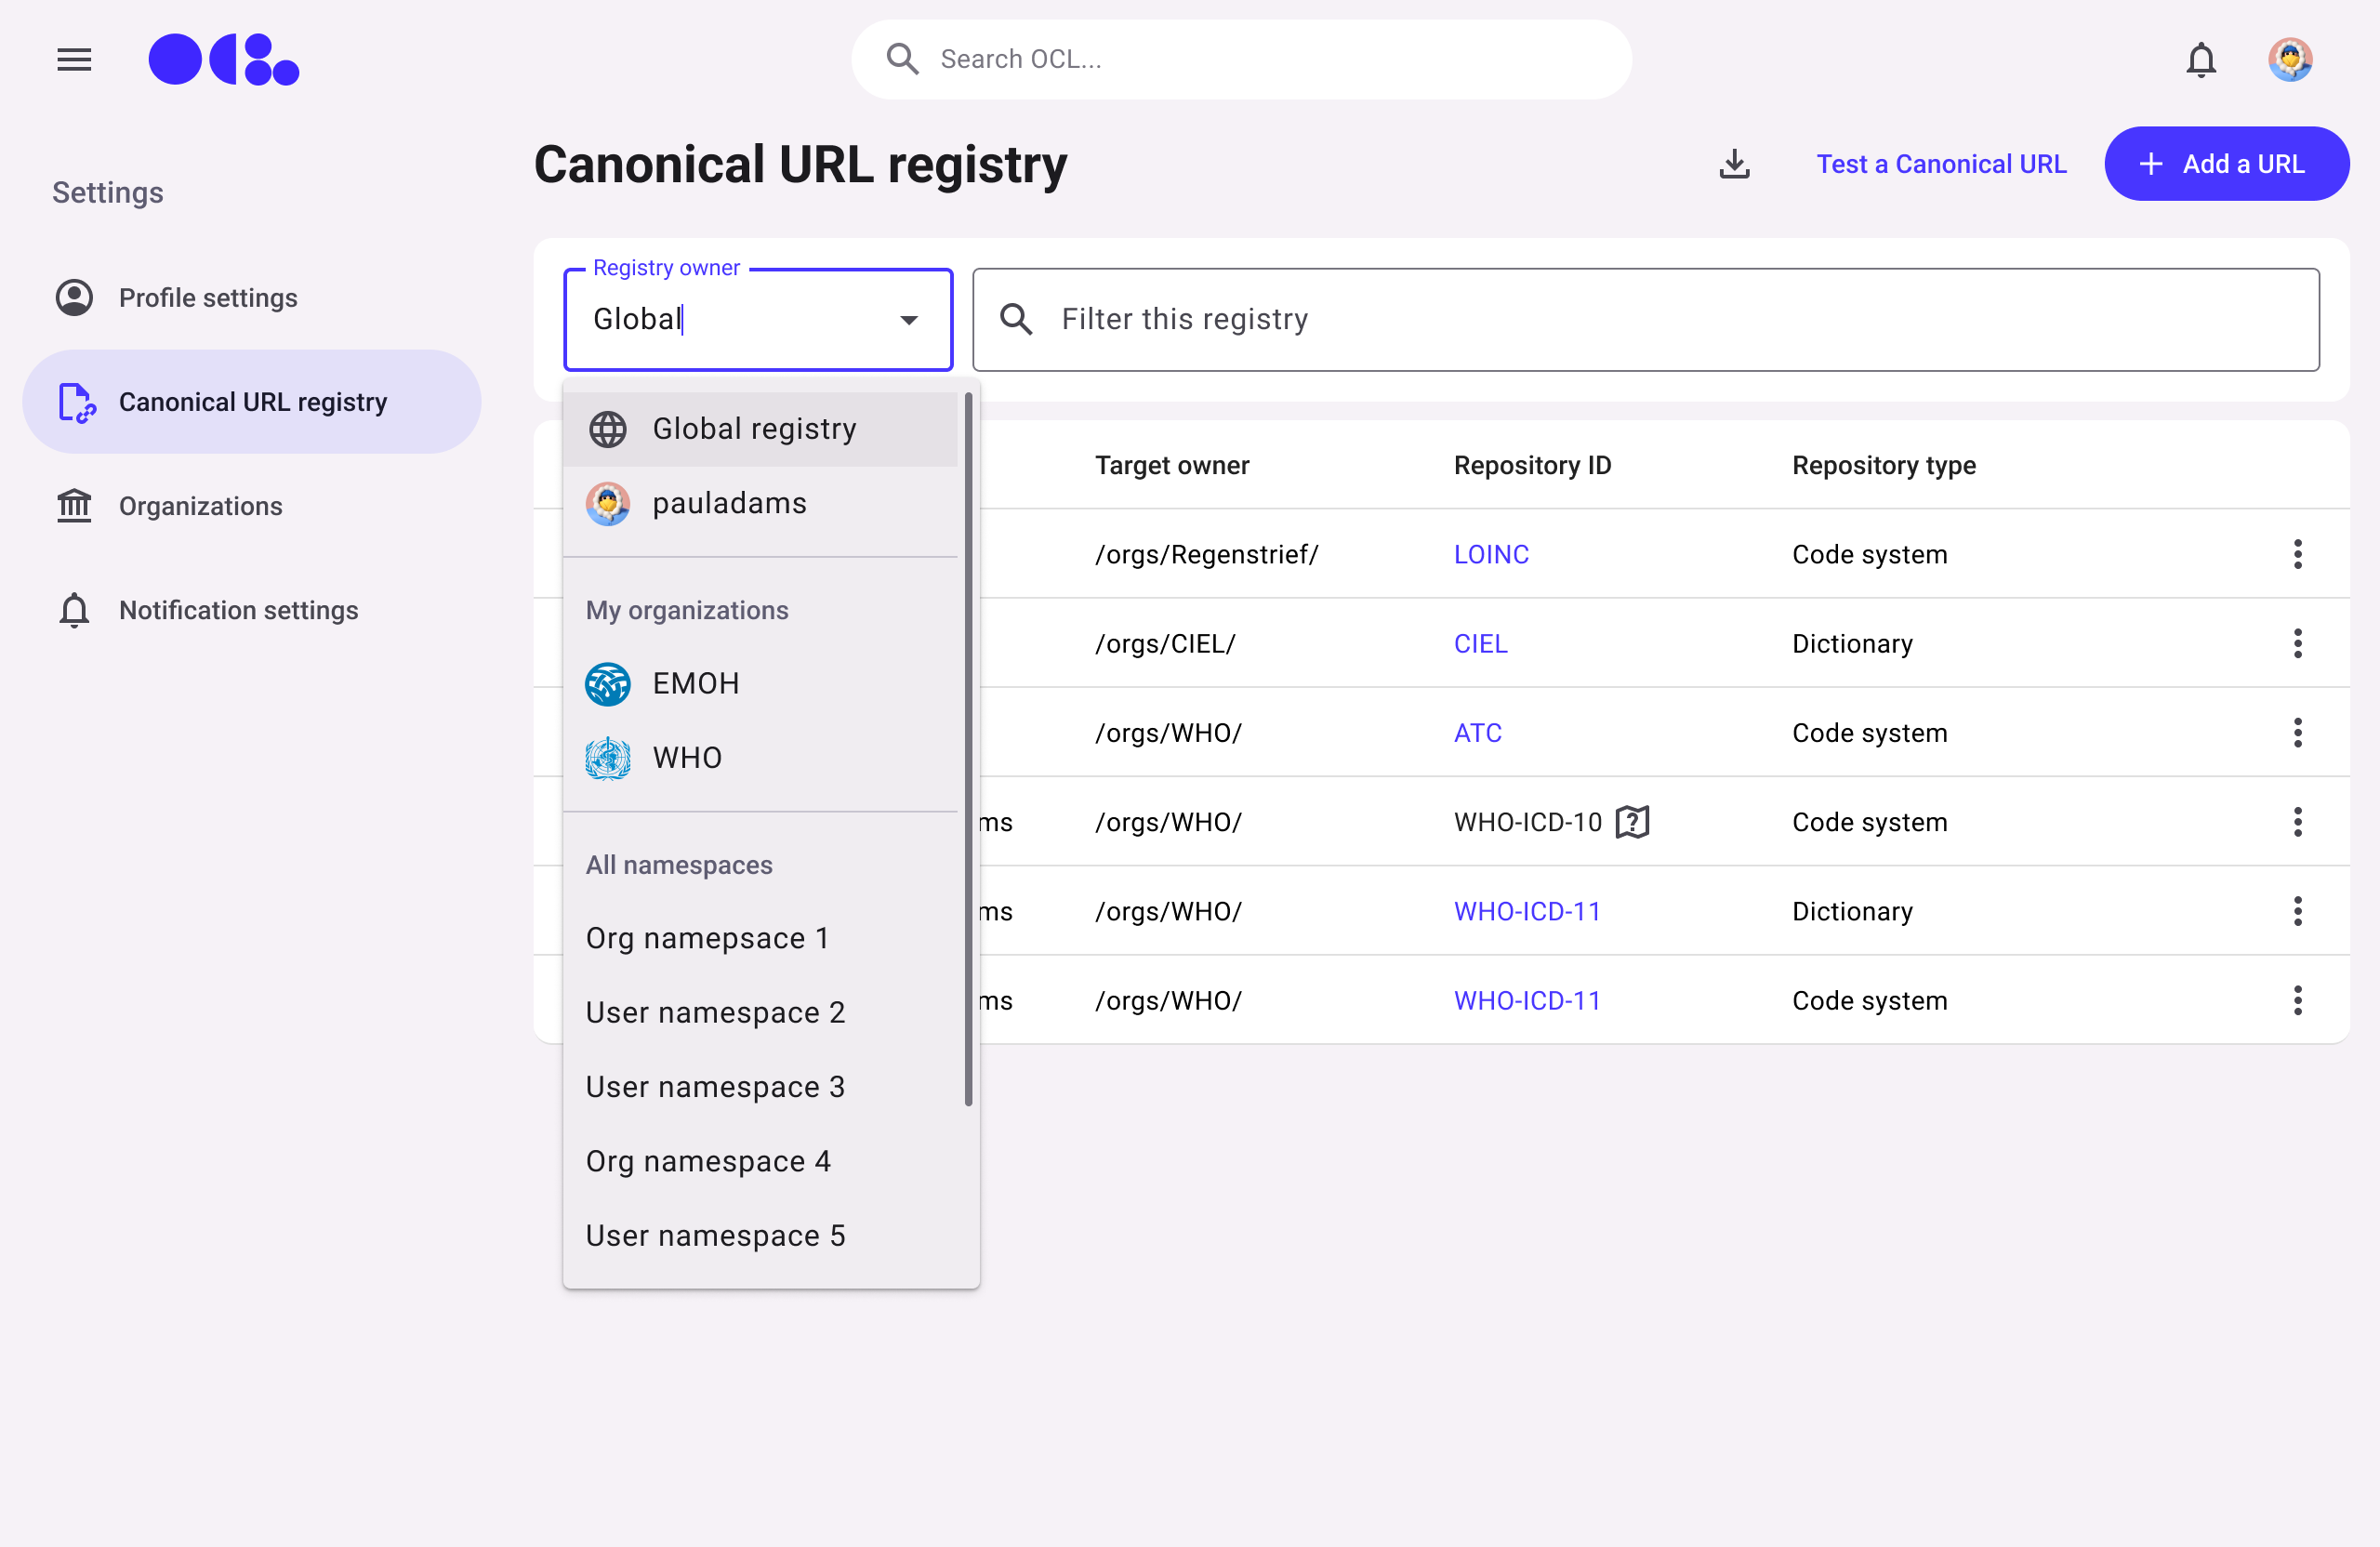2380x1547 pixels.
Task: Click the unknown repository icon beside WHO-ICD-10
Action: click(1632, 822)
